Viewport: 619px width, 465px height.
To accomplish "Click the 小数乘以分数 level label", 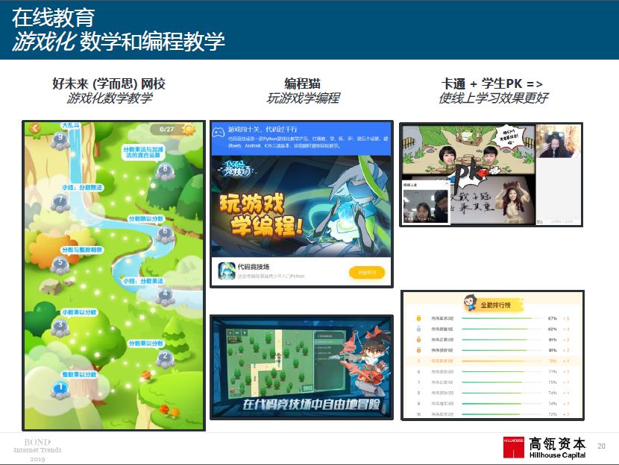I will 79,312.
